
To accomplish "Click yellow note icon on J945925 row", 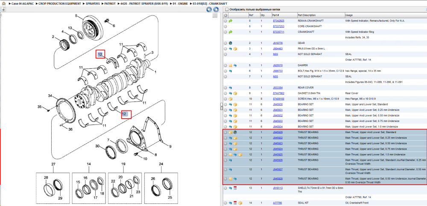I will [x=231, y=154].
